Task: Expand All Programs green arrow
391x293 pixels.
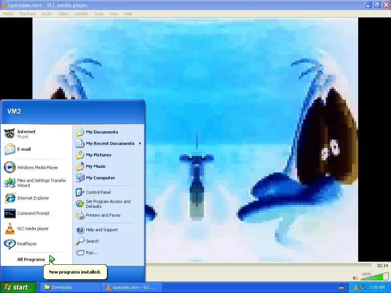Action: [52, 259]
